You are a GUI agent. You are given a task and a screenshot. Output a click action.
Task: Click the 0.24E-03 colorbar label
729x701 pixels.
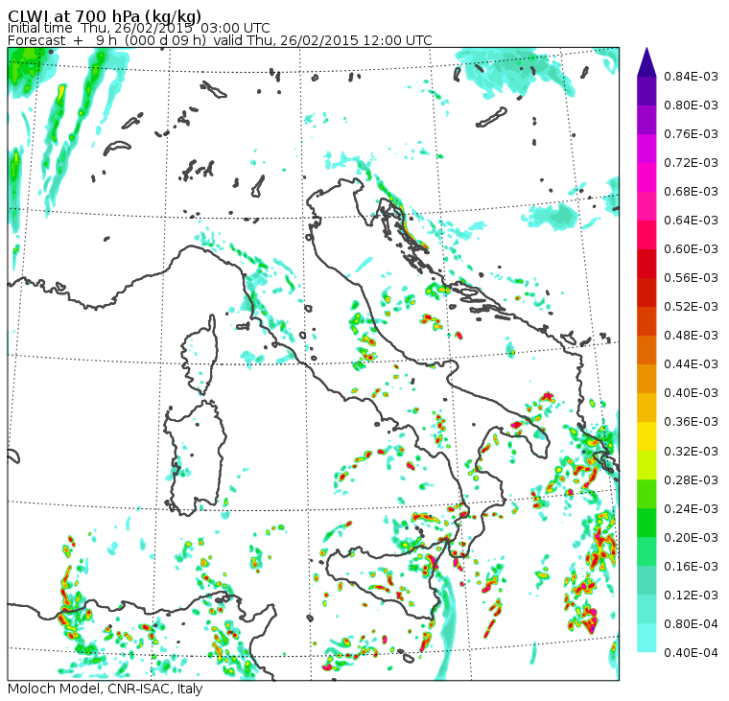pos(691,509)
